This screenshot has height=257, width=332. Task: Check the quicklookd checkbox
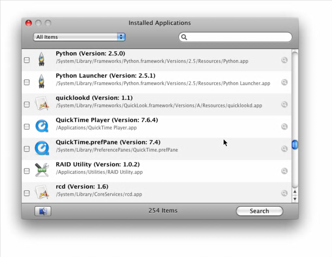click(x=27, y=104)
